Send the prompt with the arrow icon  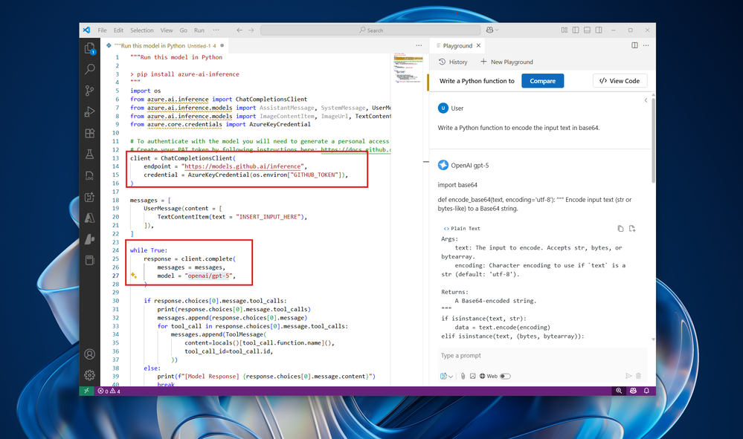point(628,376)
